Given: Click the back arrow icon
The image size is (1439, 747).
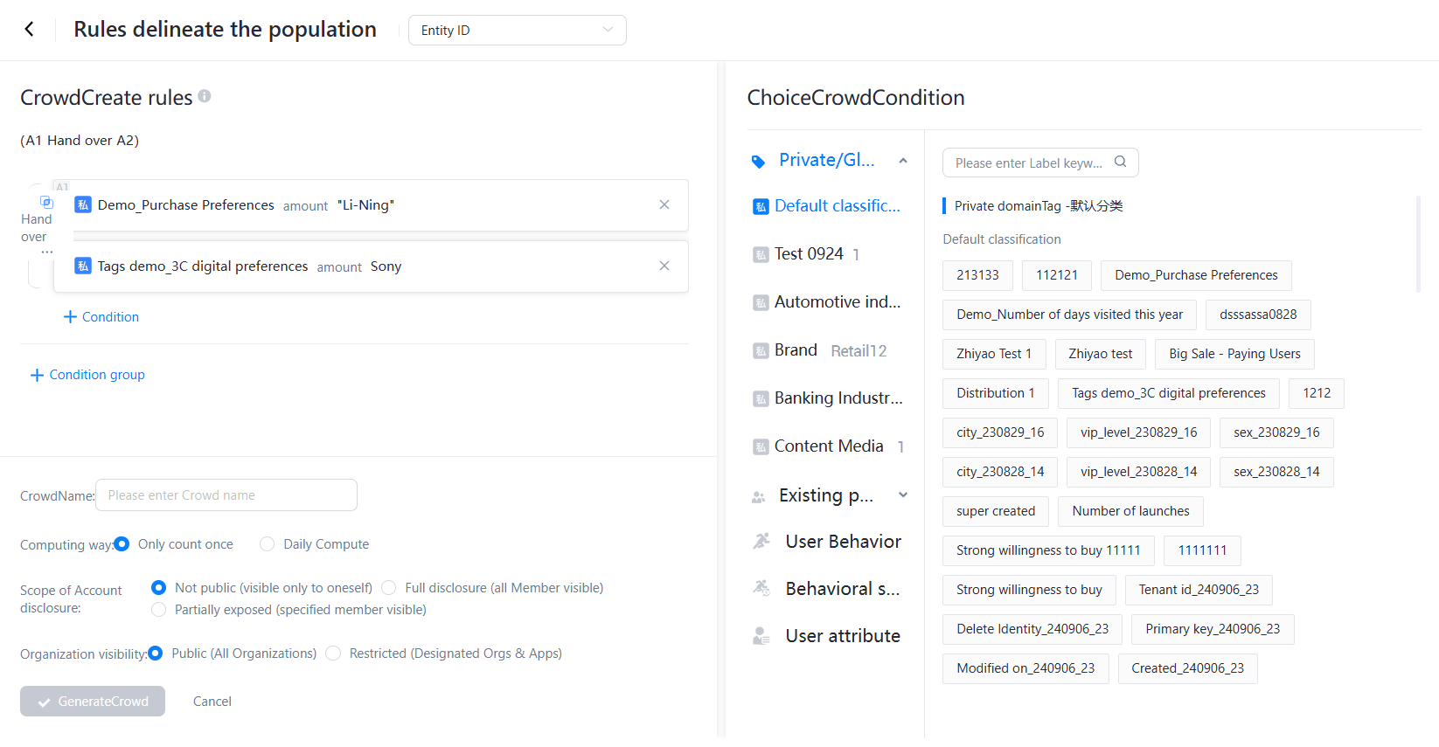Looking at the screenshot, I should (x=30, y=30).
